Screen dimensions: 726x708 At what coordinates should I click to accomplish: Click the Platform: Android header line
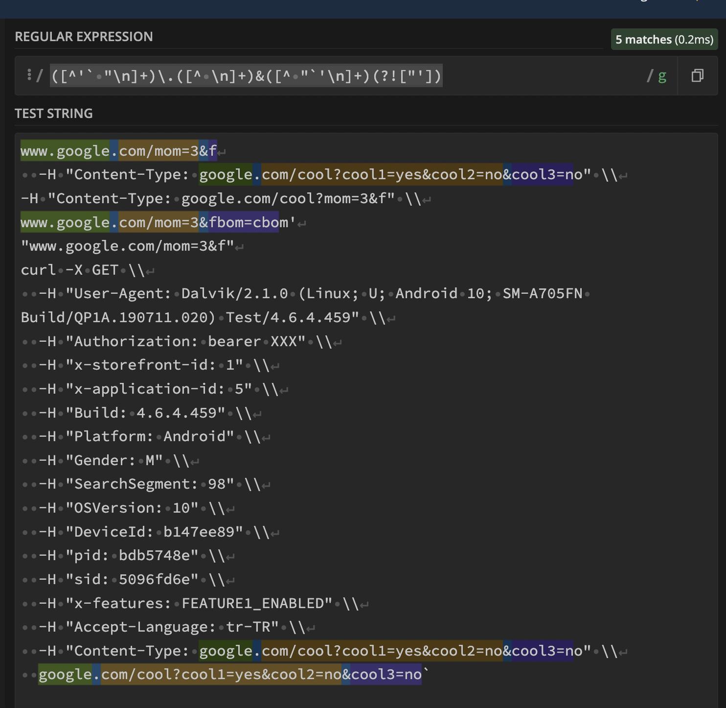tap(146, 437)
